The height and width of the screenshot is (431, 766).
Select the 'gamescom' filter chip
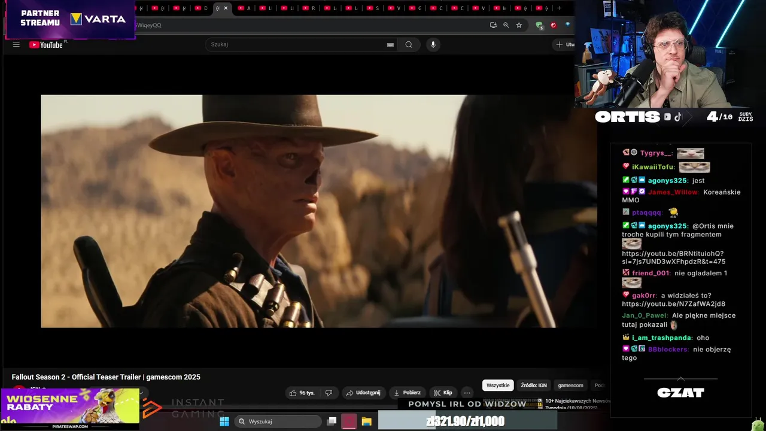pyautogui.click(x=570, y=386)
